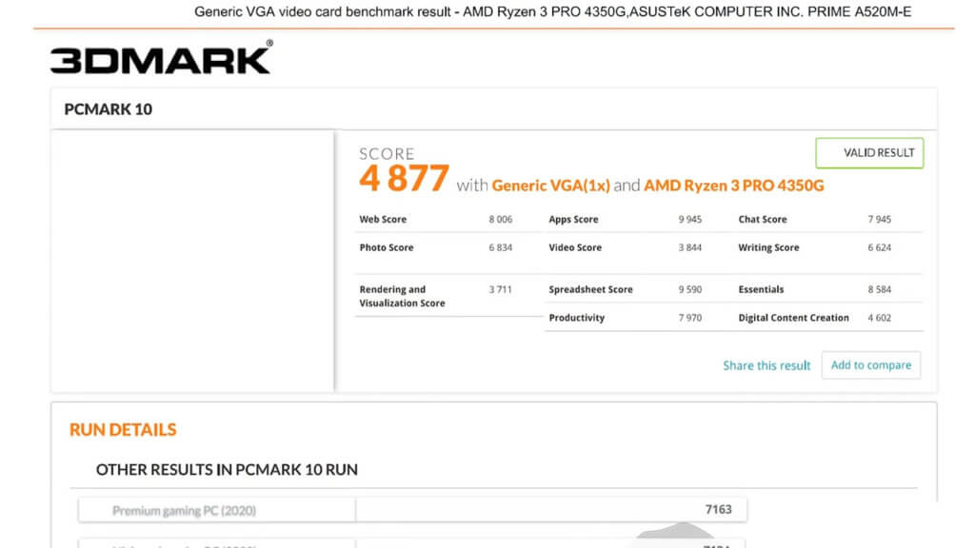Select the PCMARK 10 heading
The width and height of the screenshot is (975, 548).
109,109
